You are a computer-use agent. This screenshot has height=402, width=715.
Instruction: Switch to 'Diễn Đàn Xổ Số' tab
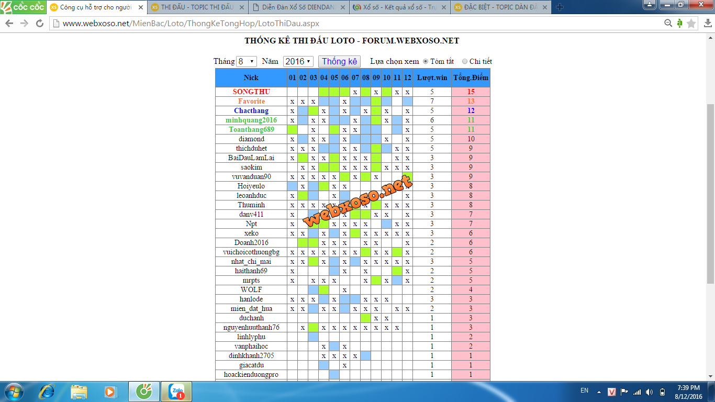coord(297,7)
